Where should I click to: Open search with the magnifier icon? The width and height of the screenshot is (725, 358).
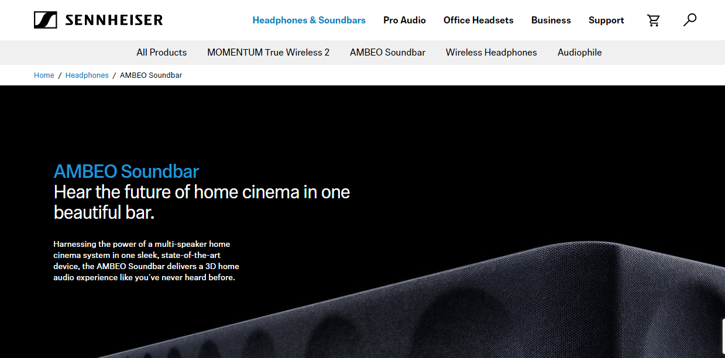[690, 20]
